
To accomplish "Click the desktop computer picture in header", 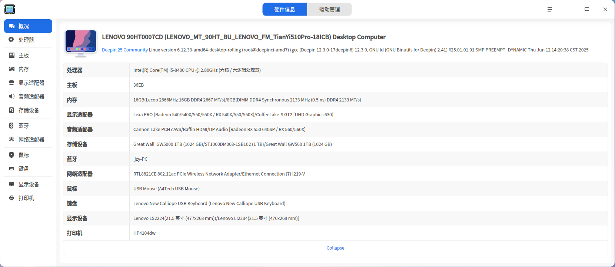I will click(x=81, y=43).
